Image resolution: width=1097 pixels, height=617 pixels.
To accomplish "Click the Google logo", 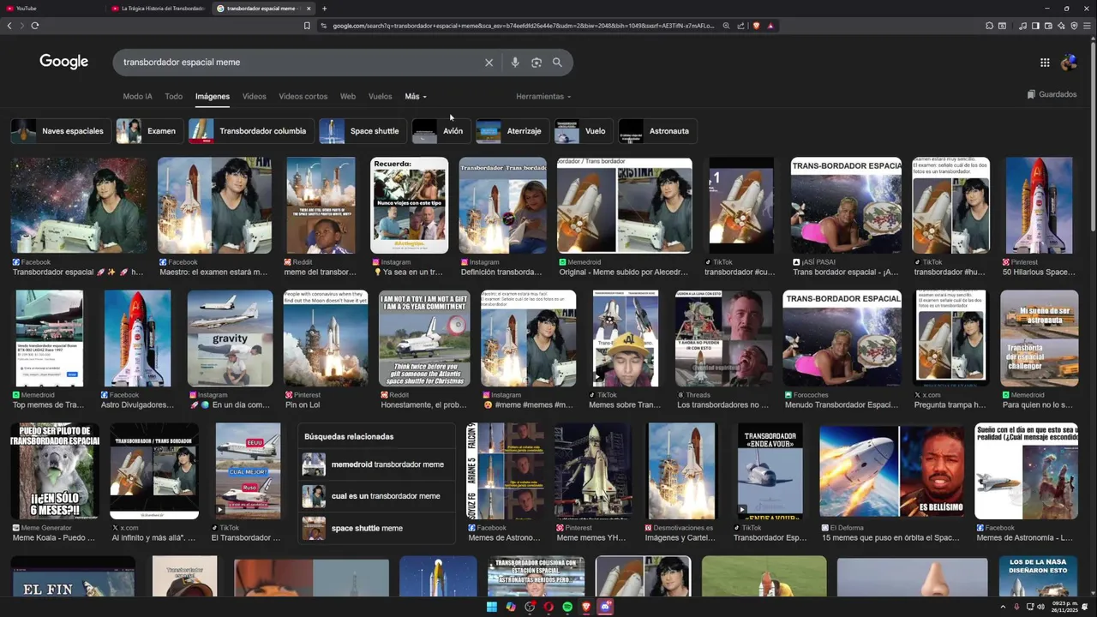I will 63,62.
